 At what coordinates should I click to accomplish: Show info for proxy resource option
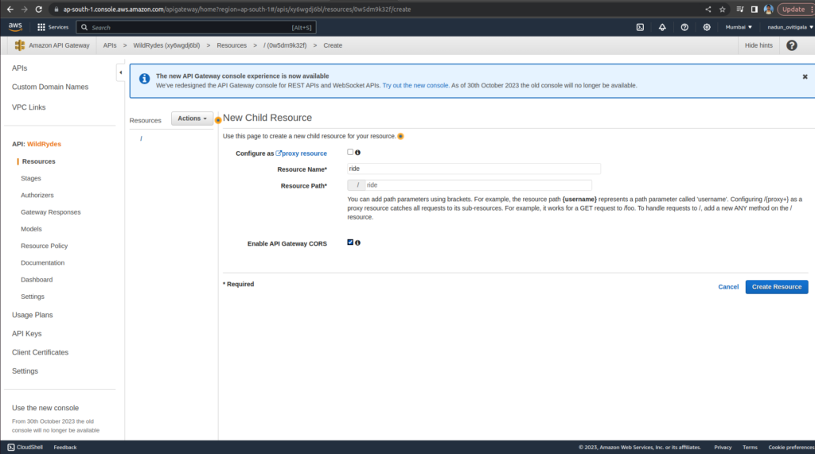357,152
